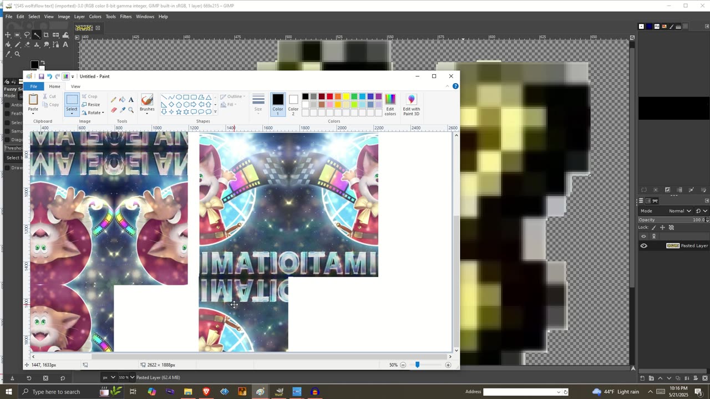
Task: Select GIMP Zoom magnifier tool
Action: click(x=17, y=54)
